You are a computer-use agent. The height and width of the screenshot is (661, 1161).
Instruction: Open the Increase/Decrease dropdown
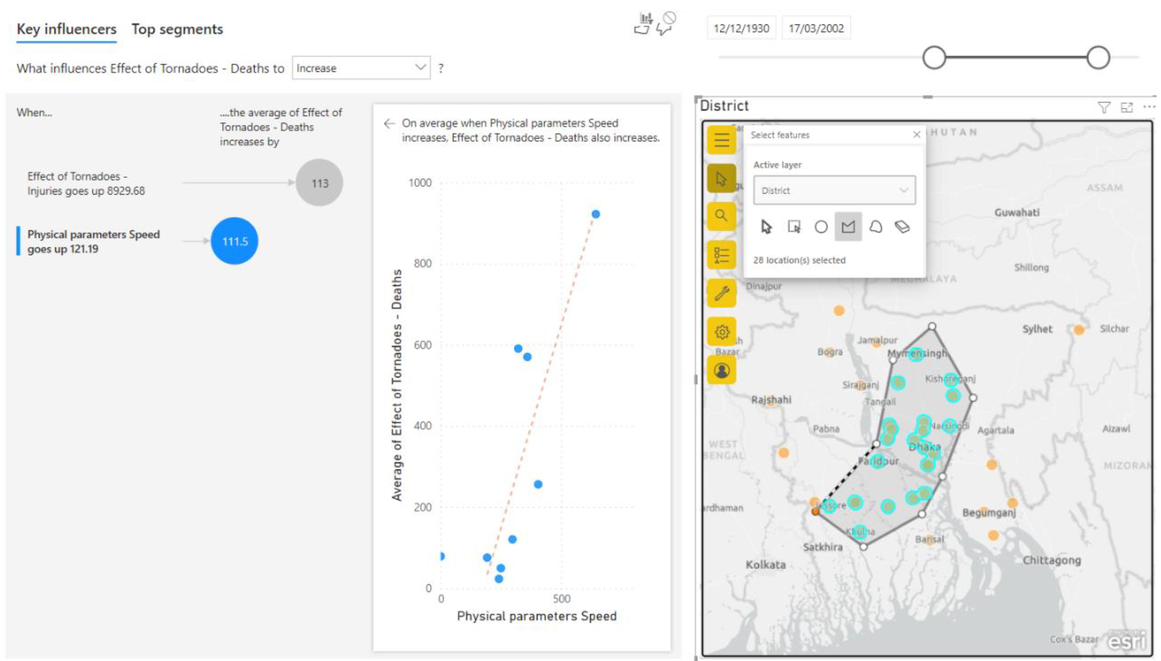coord(361,68)
